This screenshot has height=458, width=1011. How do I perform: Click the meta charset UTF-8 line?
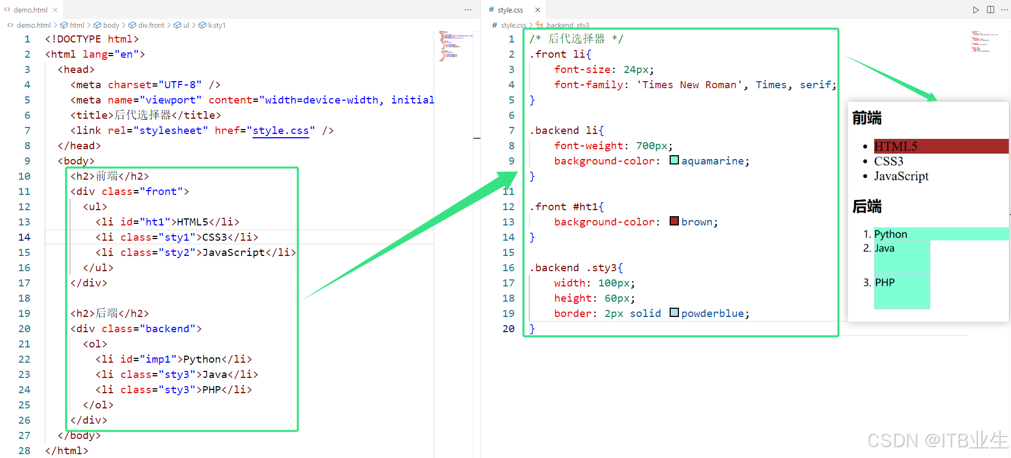(146, 85)
